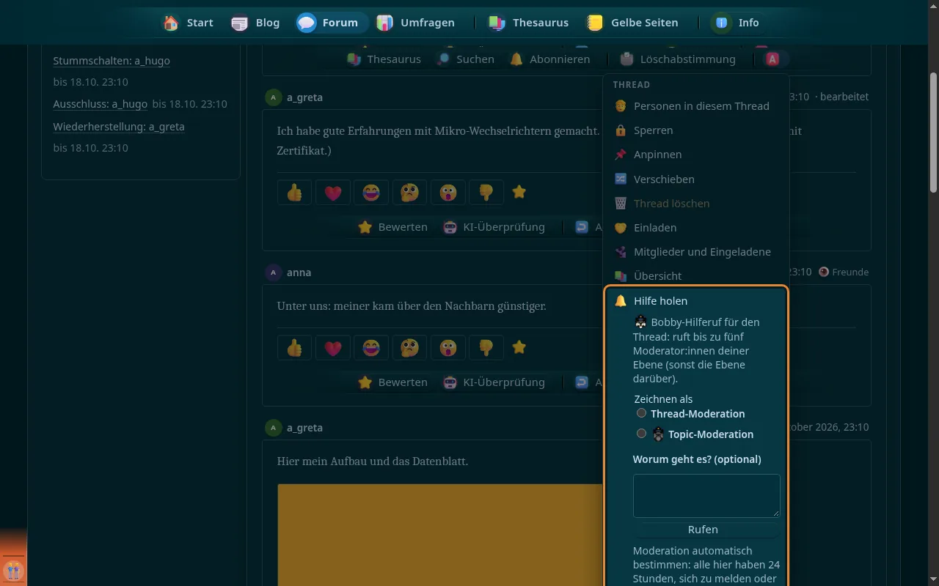
Task: Click thinking-face reaction on anna's post
Action: point(409,348)
